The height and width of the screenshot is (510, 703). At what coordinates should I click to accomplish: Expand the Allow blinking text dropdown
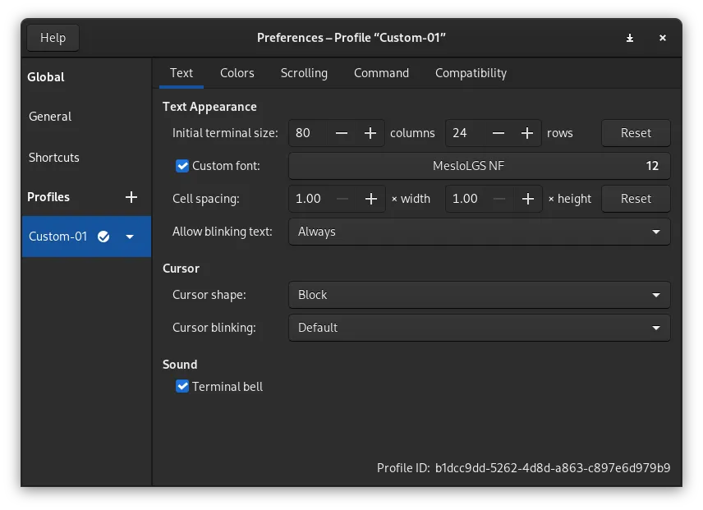click(479, 232)
